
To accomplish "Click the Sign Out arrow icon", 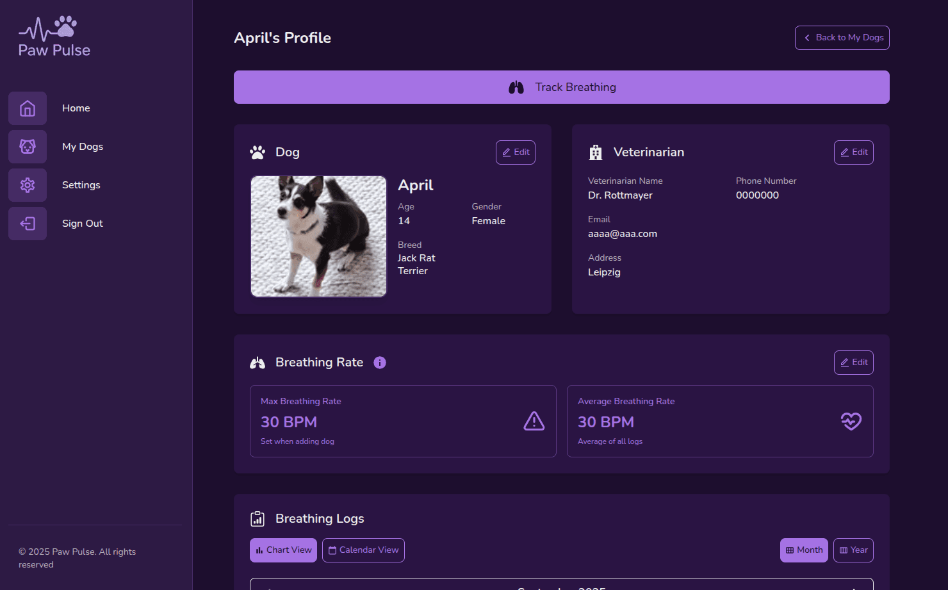I will pos(28,224).
